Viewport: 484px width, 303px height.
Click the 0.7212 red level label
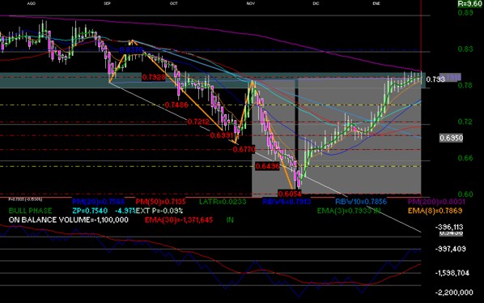pyautogui.click(x=198, y=122)
